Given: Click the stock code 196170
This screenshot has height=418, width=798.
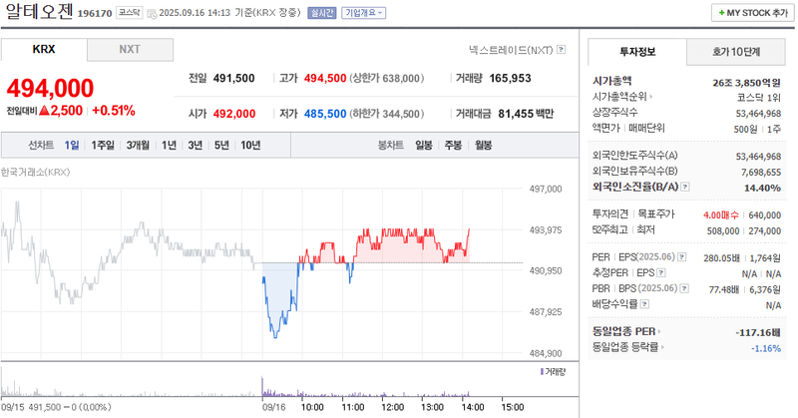Looking at the screenshot, I should point(95,14).
